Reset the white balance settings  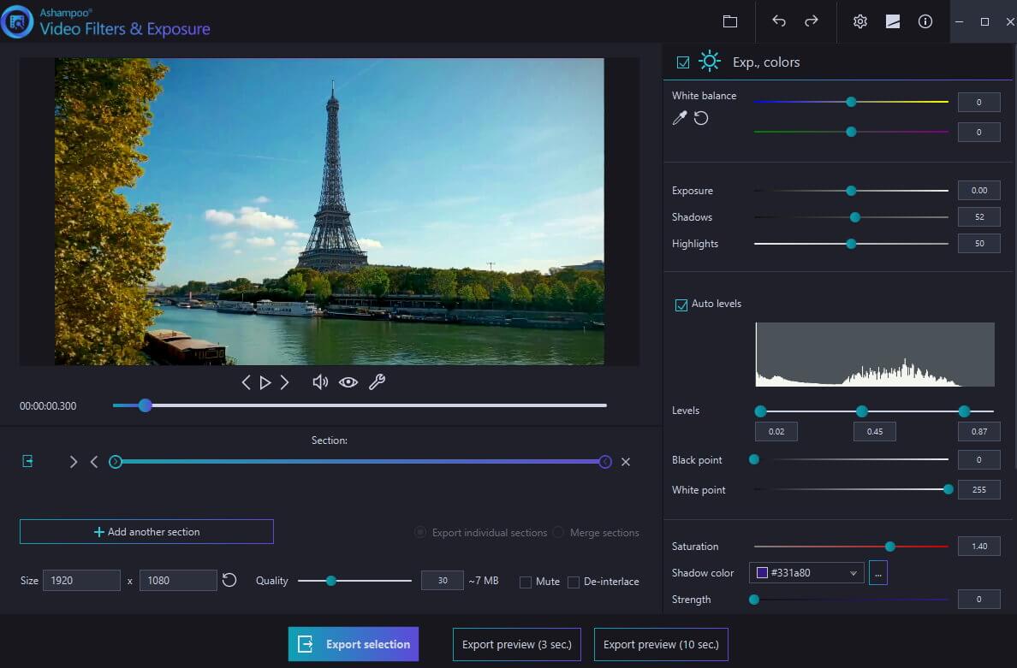click(x=702, y=120)
